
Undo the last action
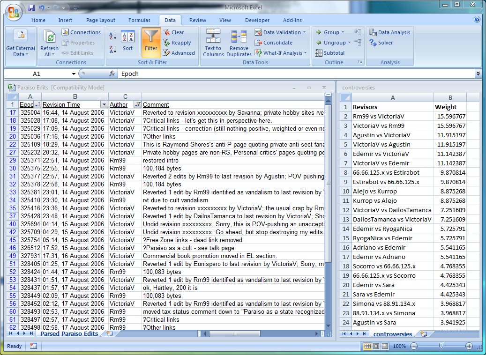[42, 8]
